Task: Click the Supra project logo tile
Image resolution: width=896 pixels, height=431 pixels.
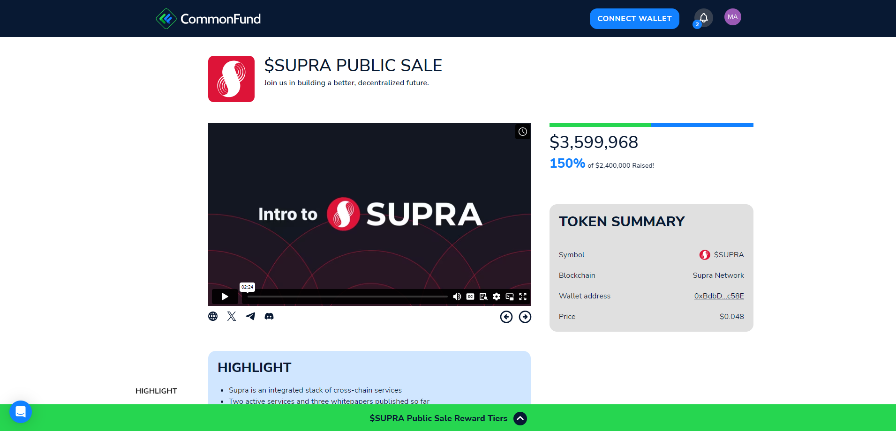Action: (x=231, y=79)
